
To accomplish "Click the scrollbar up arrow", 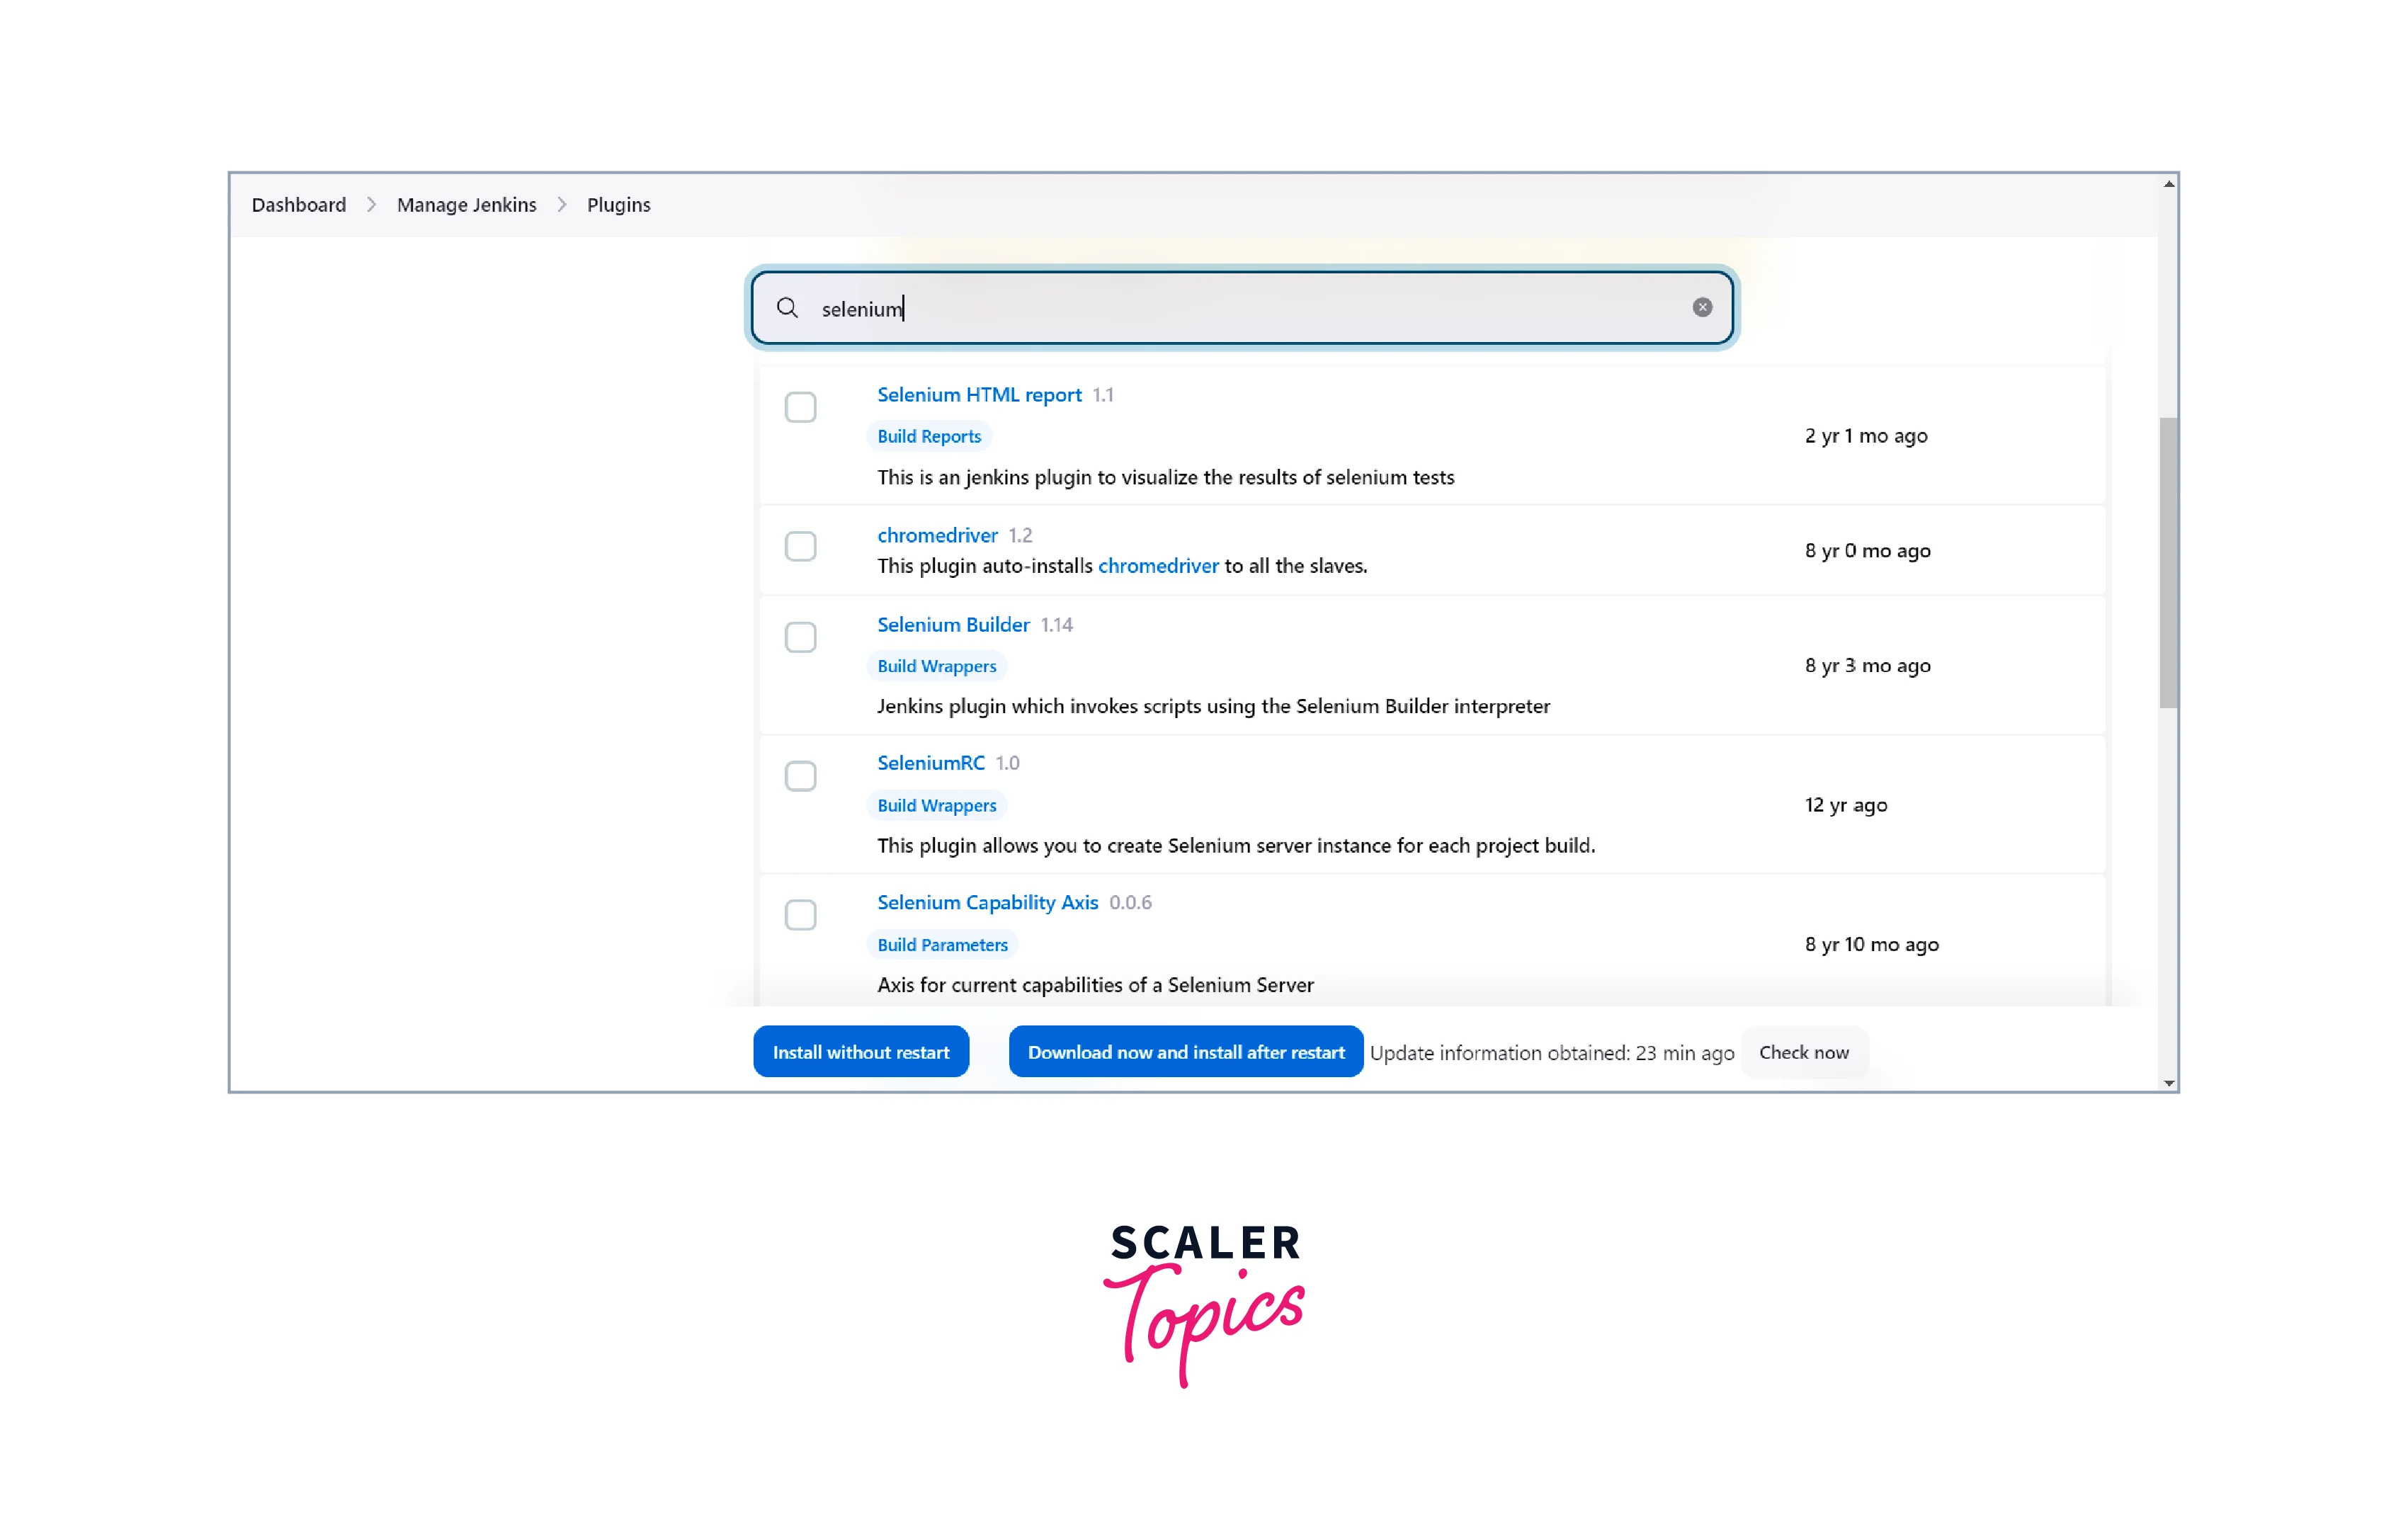I will click(x=2169, y=184).
